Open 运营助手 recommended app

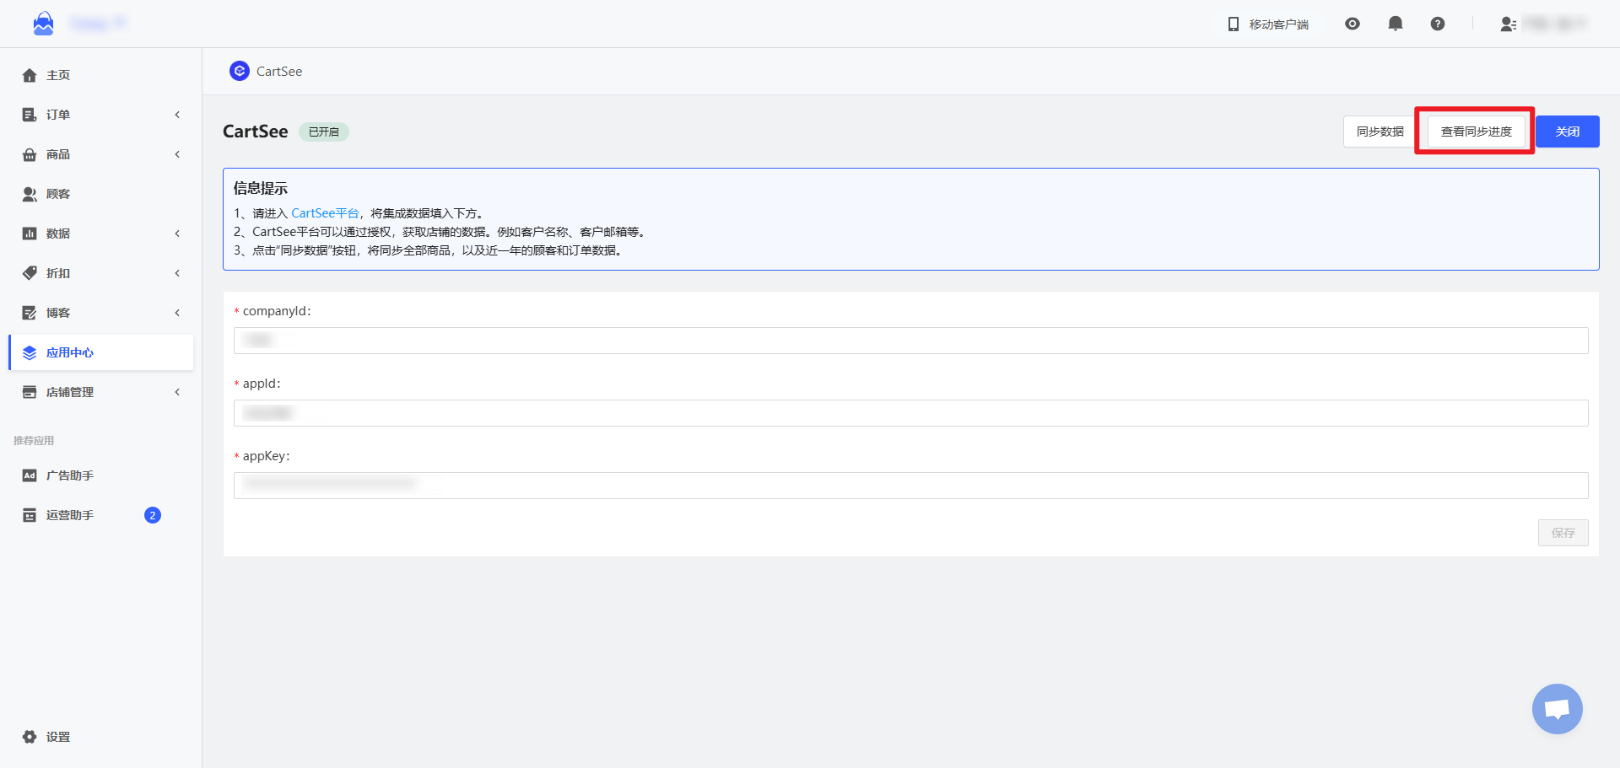(101, 515)
